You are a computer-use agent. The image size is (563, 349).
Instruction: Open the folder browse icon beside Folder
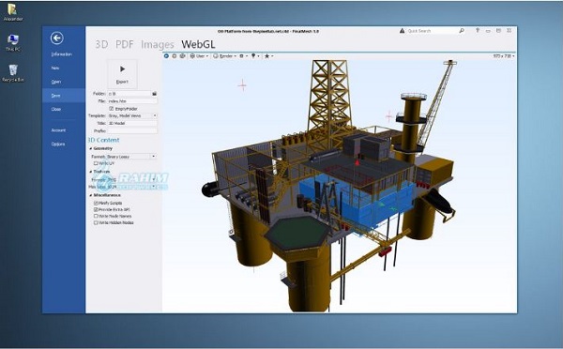click(155, 94)
